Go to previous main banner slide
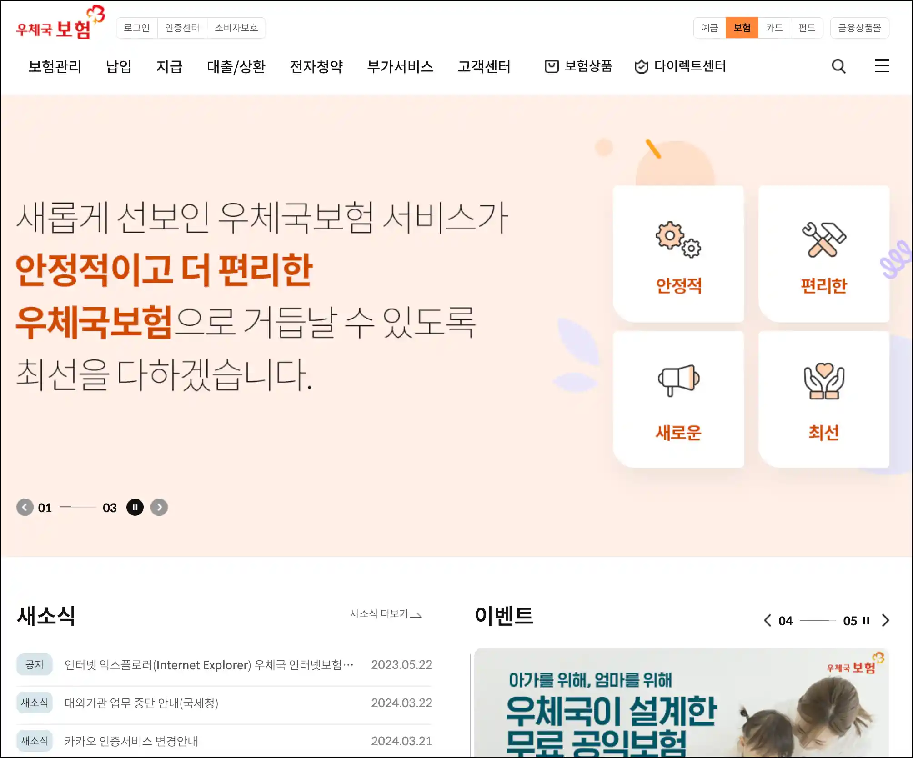 25,507
